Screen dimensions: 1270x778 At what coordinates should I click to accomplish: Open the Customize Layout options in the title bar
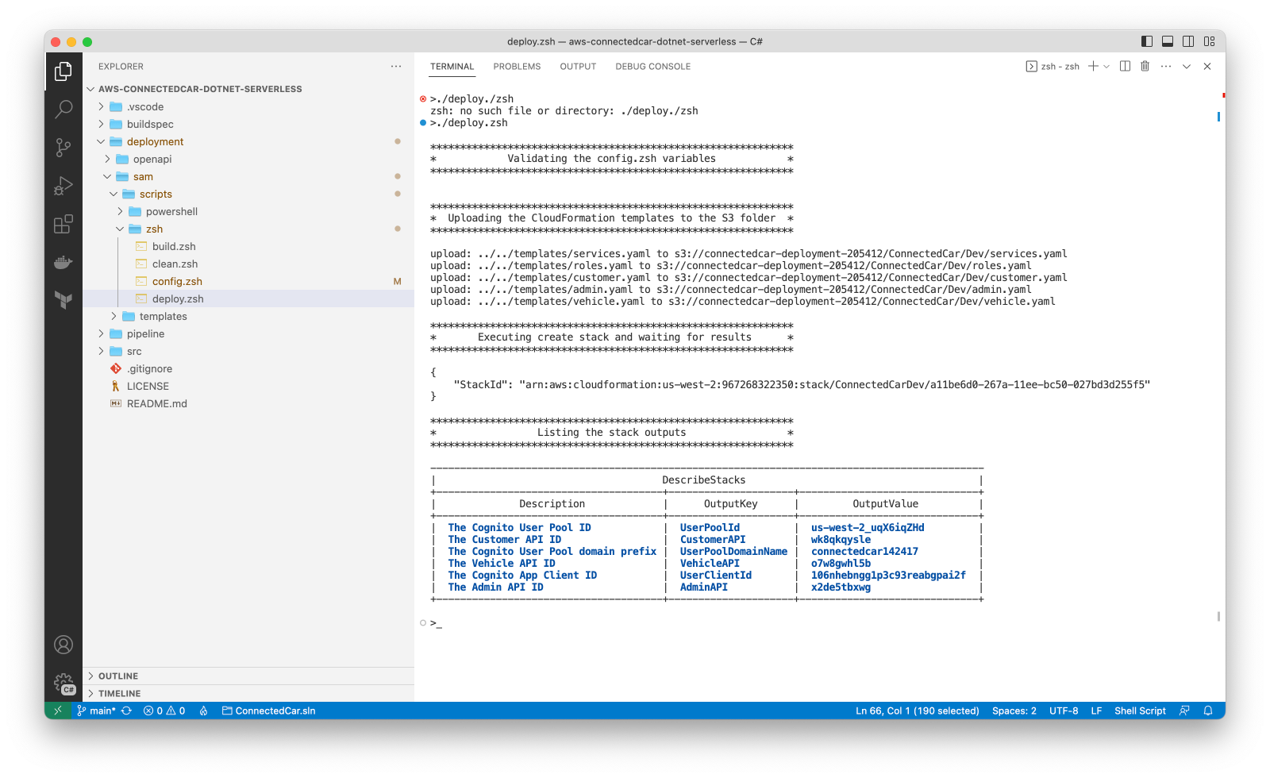click(1209, 41)
